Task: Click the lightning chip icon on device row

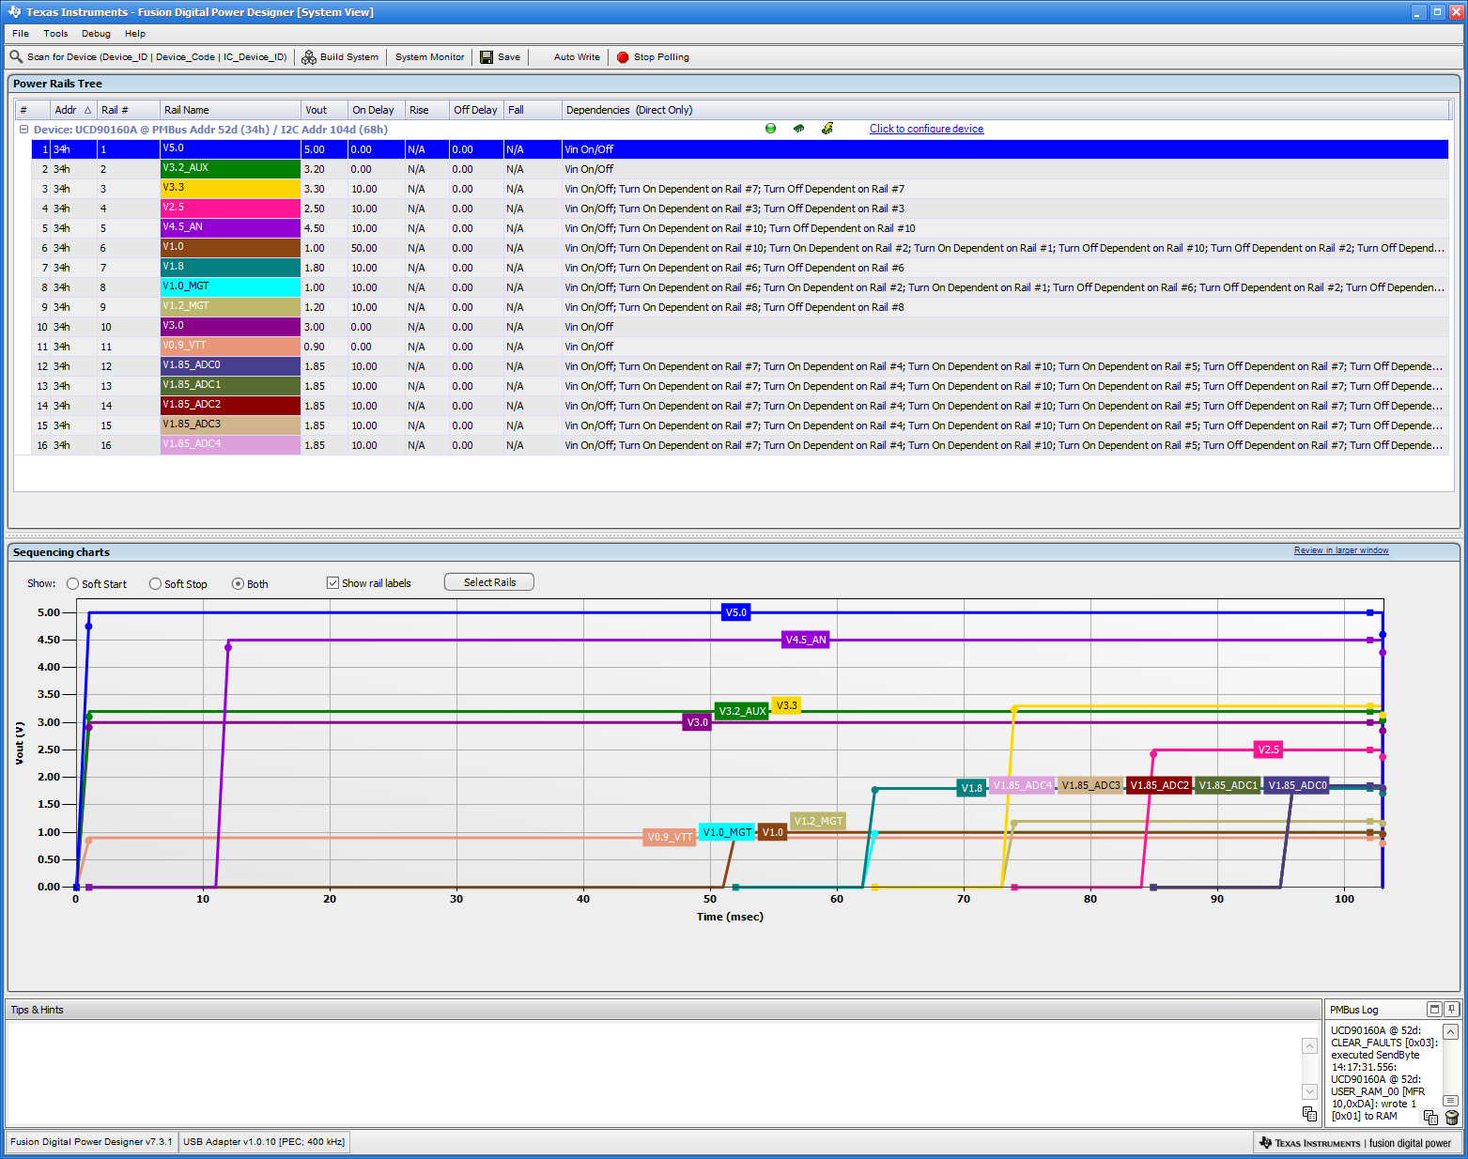Action: [827, 129]
